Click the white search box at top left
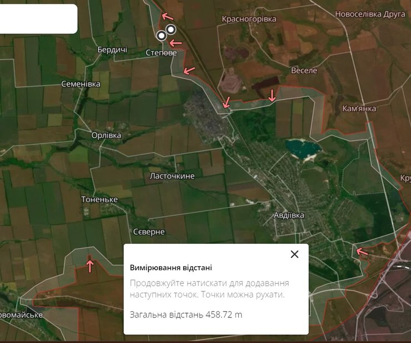411x343 pixels. [x=38, y=19]
